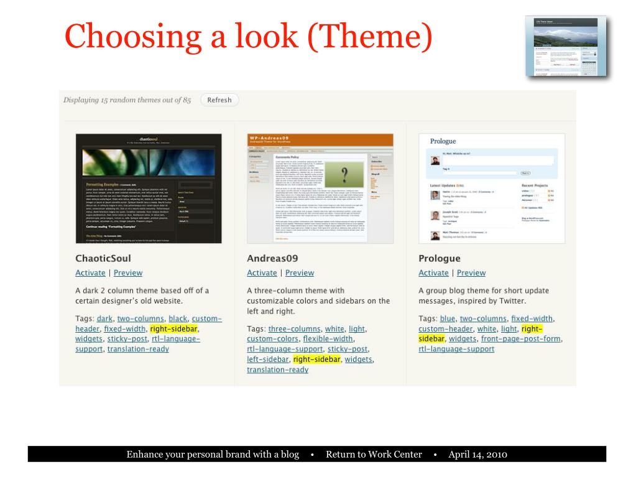Click the 'light' tag under Andreas09
Viewport: 636px width, 477px height.
tap(357, 329)
